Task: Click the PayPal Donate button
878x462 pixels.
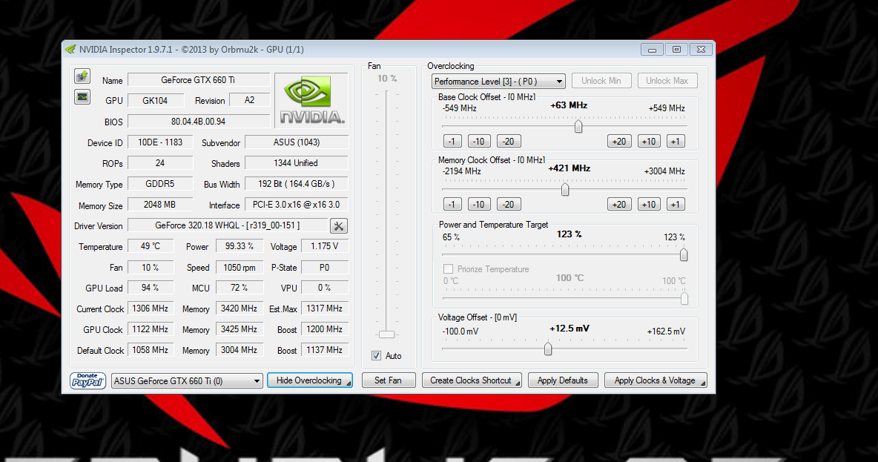Action: [88, 380]
